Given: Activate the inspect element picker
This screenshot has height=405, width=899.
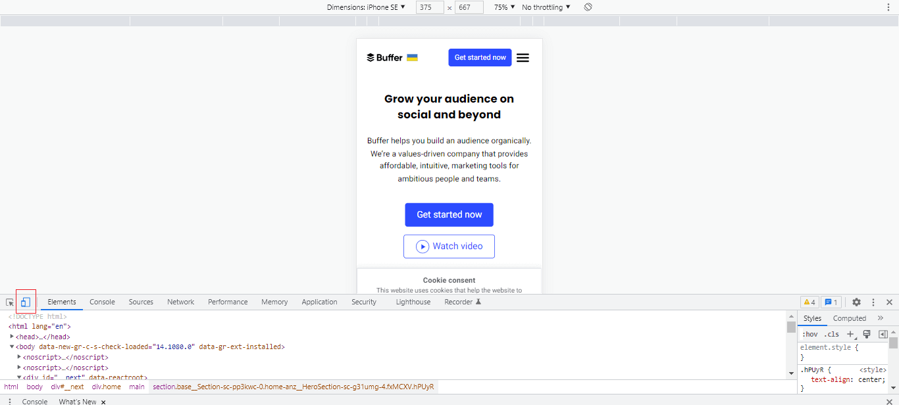Looking at the screenshot, I should pyautogui.click(x=10, y=302).
